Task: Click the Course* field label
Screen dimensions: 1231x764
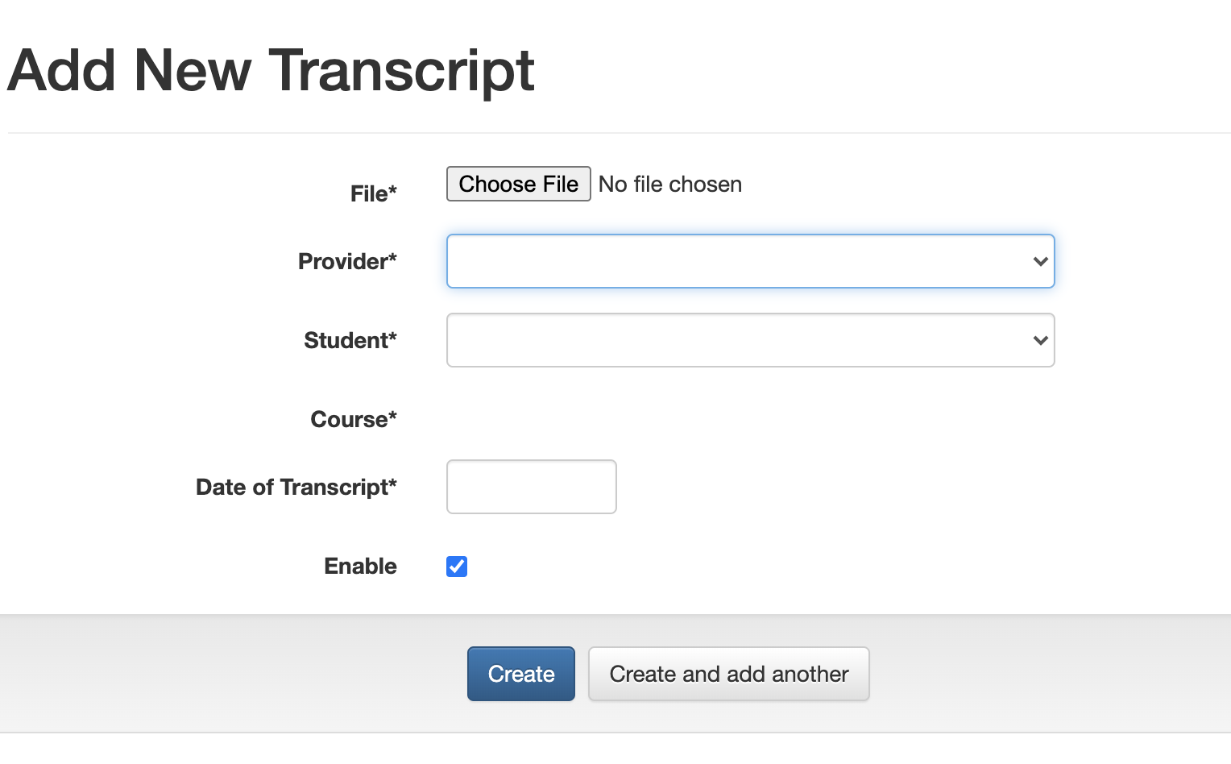Action: click(353, 419)
